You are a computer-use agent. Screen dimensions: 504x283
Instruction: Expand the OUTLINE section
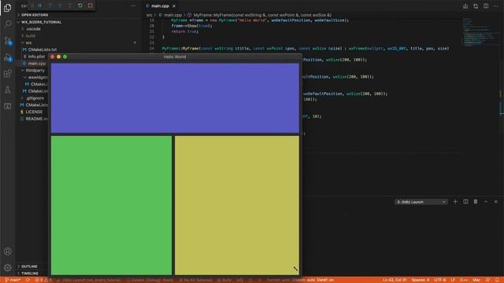tap(29, 266)
